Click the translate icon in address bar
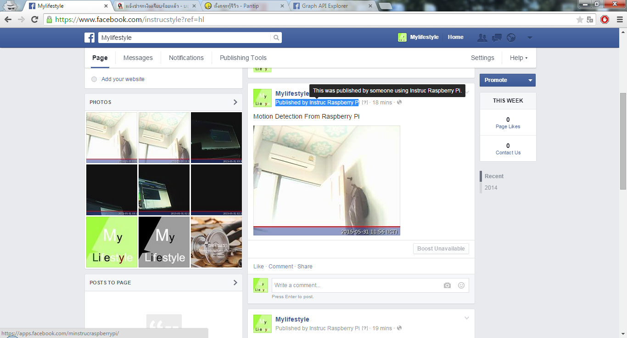Screen dimensions: 627x338 pyautogui.click(x=590, y=19)
